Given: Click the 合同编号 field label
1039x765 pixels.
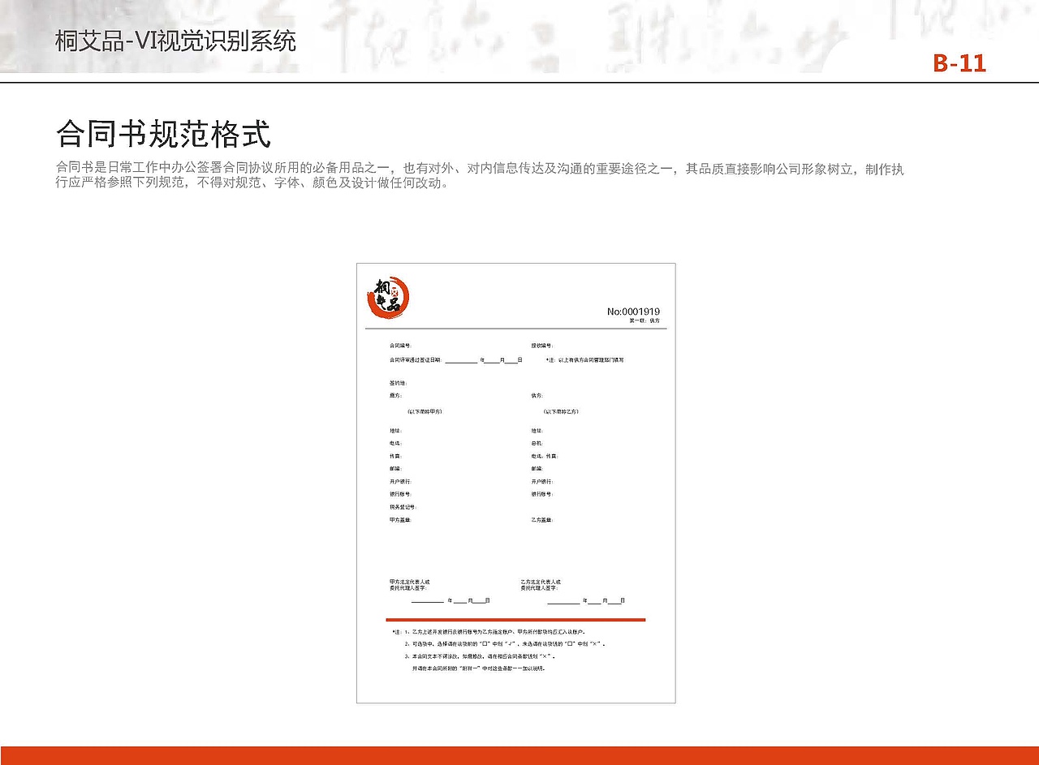Looking at the screenshot, I should pyautogui.click(x=400, y=346).
